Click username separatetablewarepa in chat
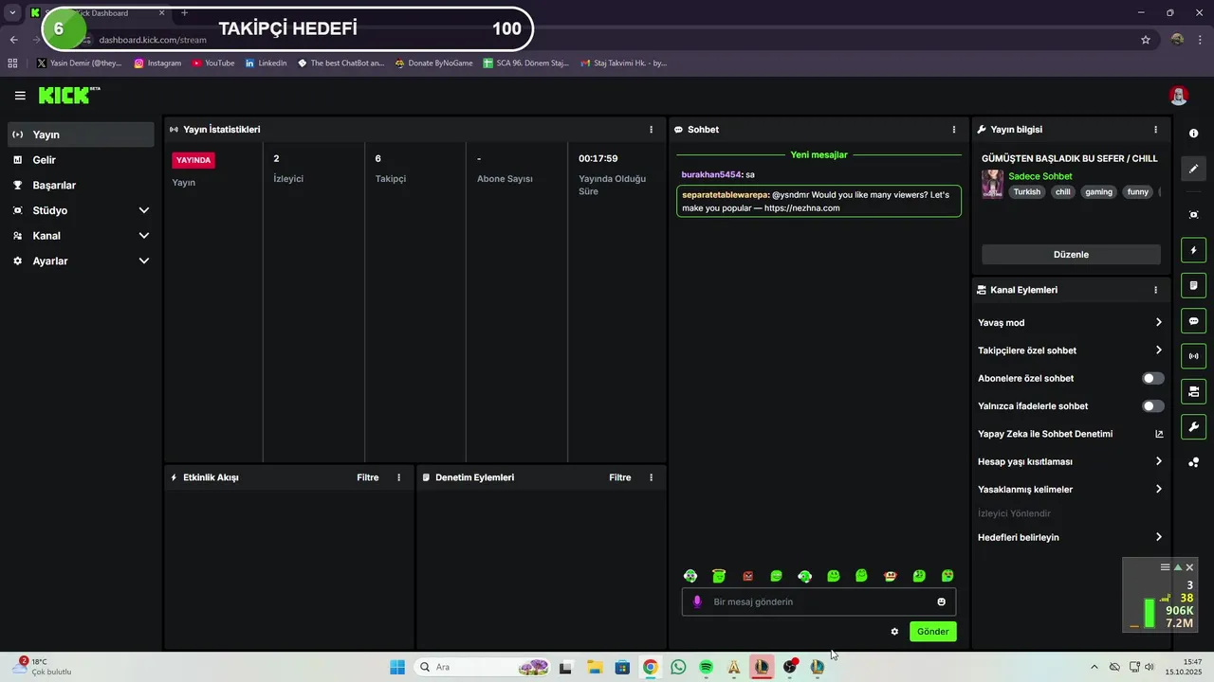Image resolution: width=1214 pixels, height=682 pixels. click(726, 194)
